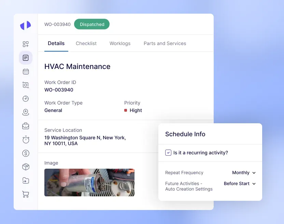
Task: Open the HVAC capacitor image thumbnail
Action: pos(89,182)
